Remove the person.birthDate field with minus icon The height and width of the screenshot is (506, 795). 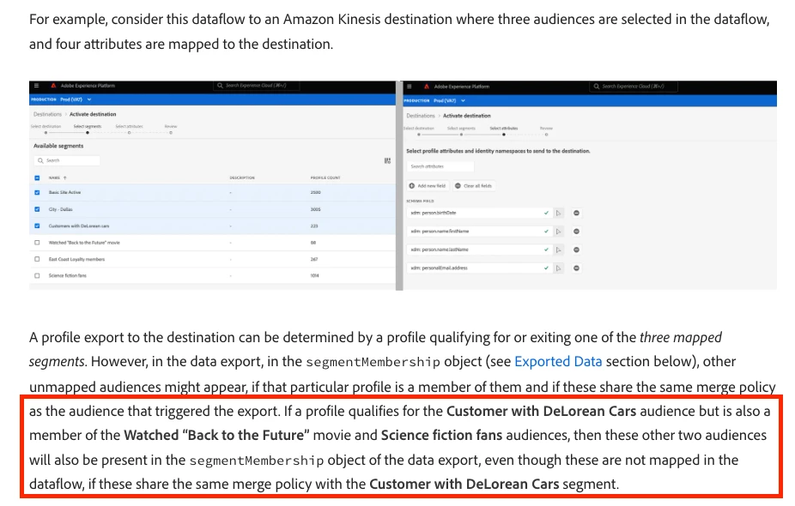pyautogui.click(x=576, y=214)
